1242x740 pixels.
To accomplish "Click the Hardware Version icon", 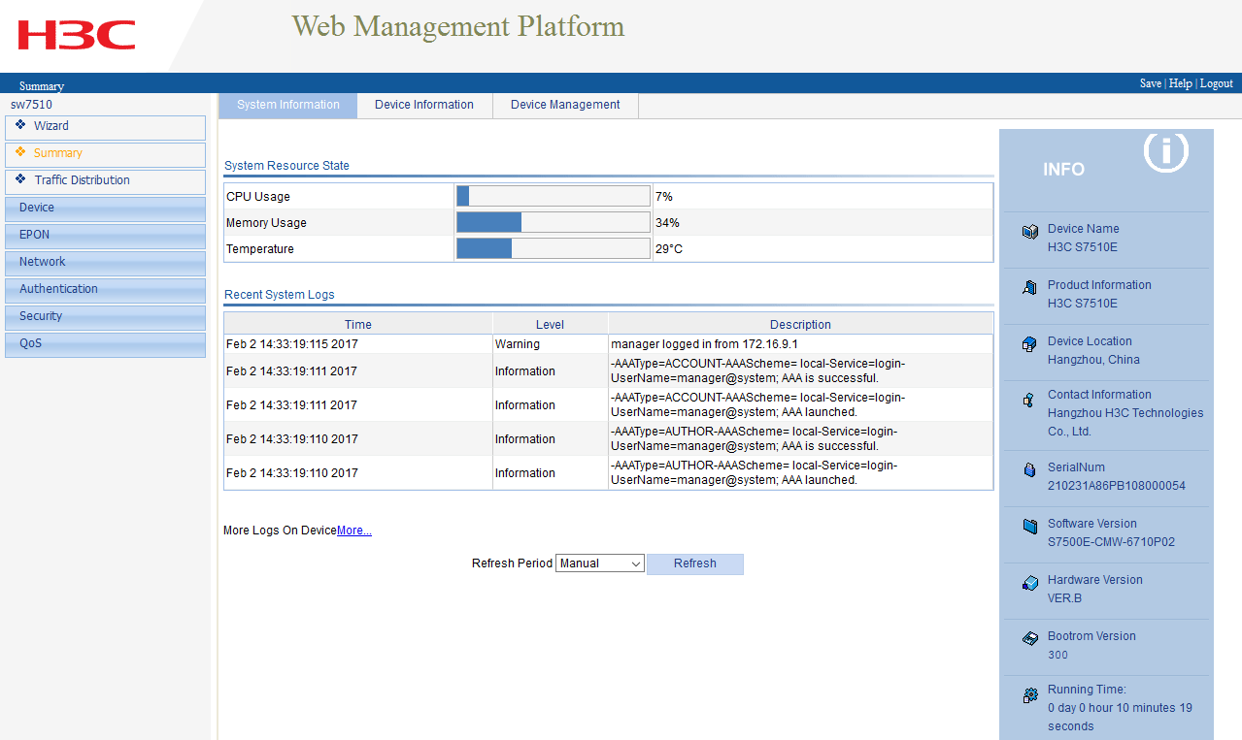I will (x=1030, y=583).
